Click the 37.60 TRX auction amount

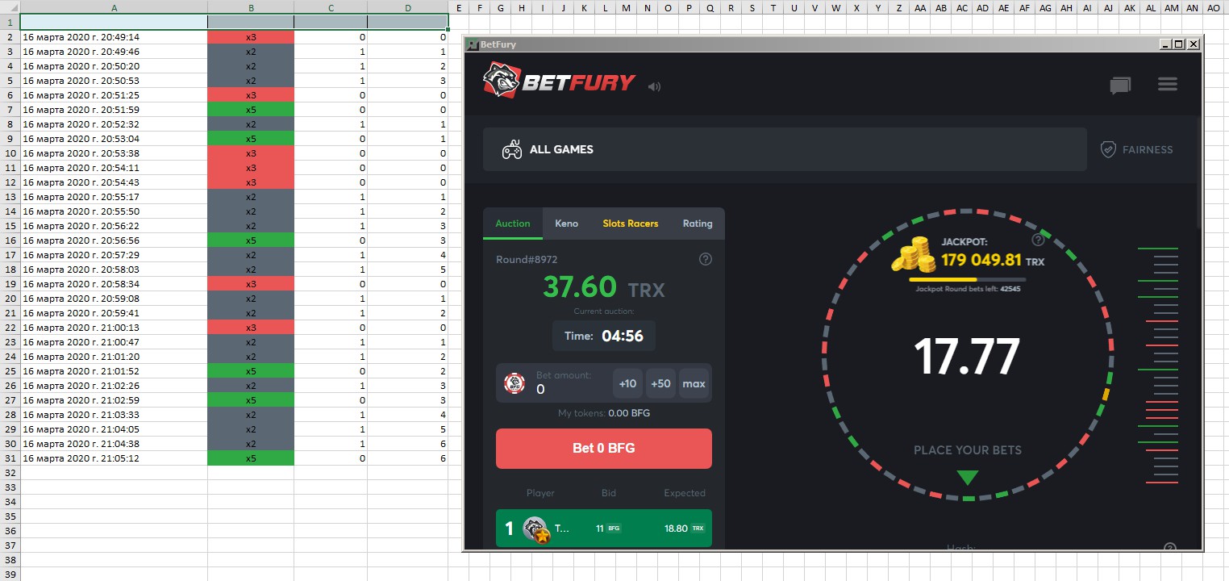pos(604,287)
